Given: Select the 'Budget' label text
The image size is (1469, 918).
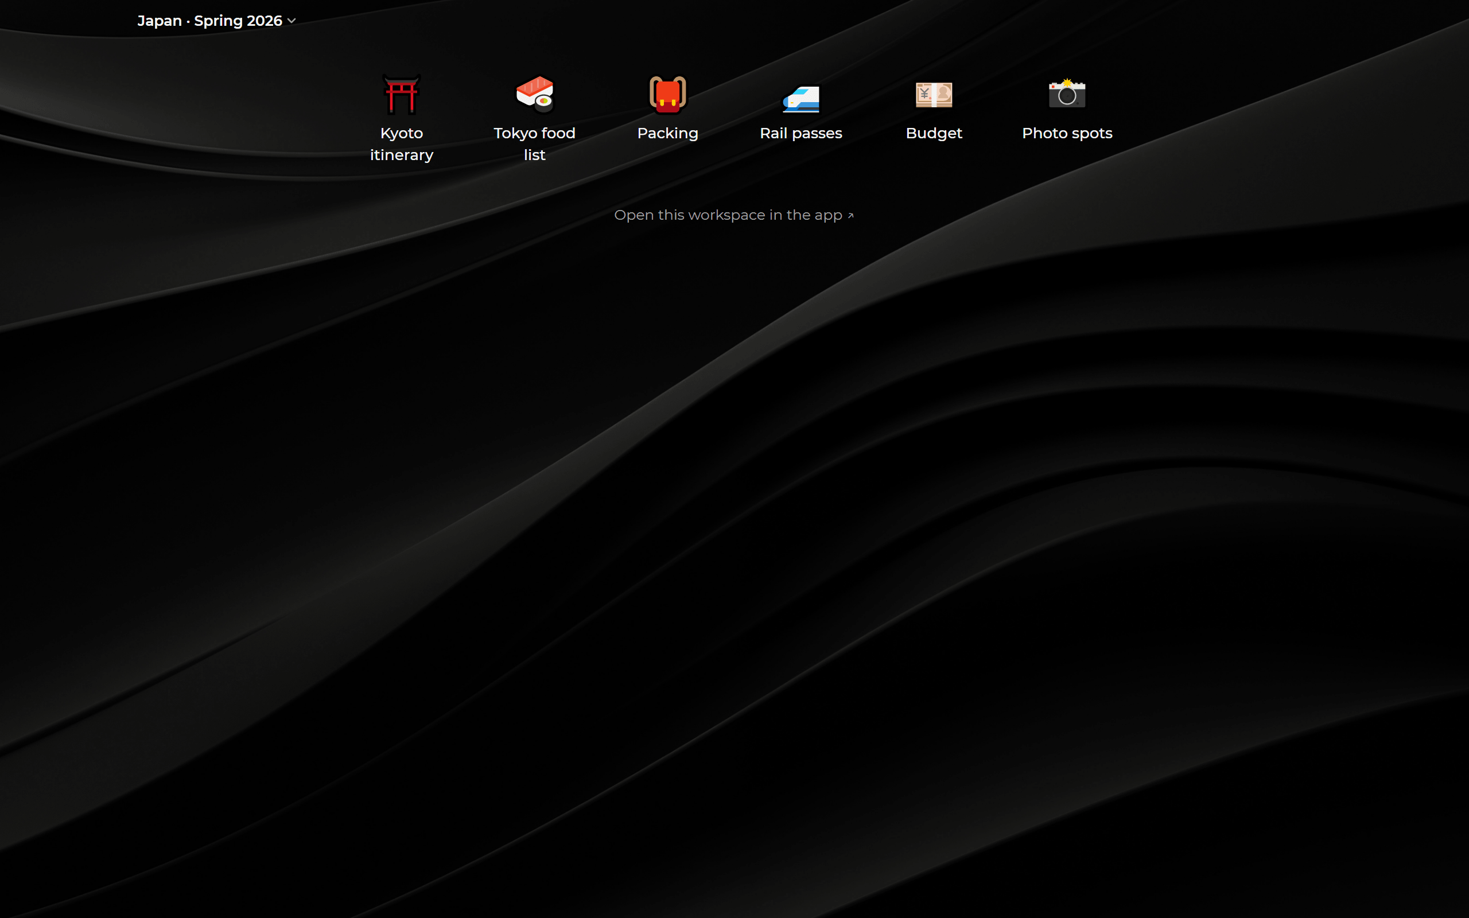Looking at the screenshot, I should coord(934,134).
